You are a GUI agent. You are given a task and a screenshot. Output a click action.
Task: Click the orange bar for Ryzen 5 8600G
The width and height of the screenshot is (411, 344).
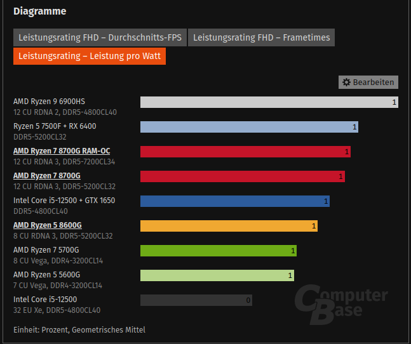point(229,226)
